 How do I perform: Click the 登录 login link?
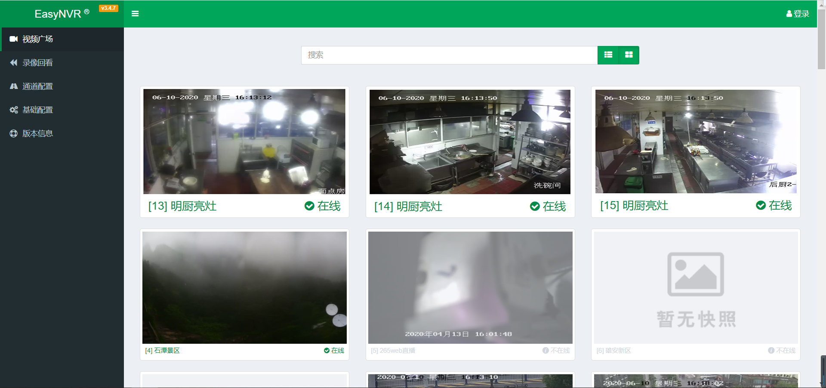[x=801, y=14]
